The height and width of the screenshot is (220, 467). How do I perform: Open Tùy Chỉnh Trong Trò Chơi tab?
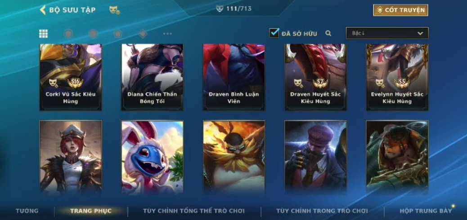click(x=322, y=211)
